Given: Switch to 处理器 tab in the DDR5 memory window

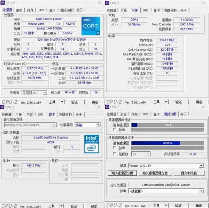Looking at the screenshot, I should tap(112, 10).
